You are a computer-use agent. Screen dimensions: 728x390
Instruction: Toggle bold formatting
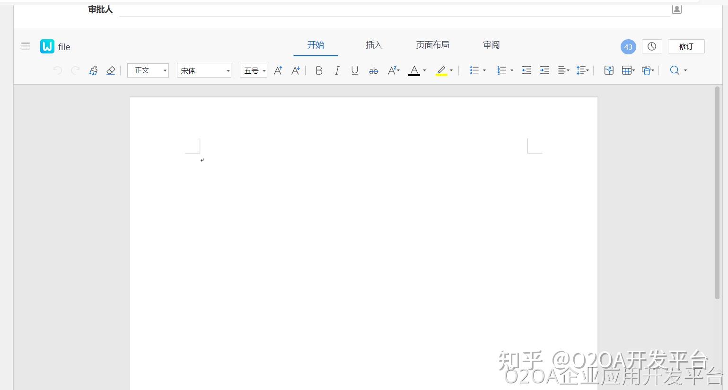[x=319, y=70]
